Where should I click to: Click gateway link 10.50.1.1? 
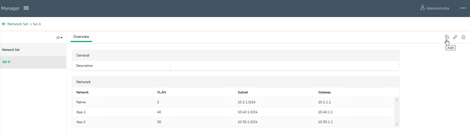coord(325,122)
